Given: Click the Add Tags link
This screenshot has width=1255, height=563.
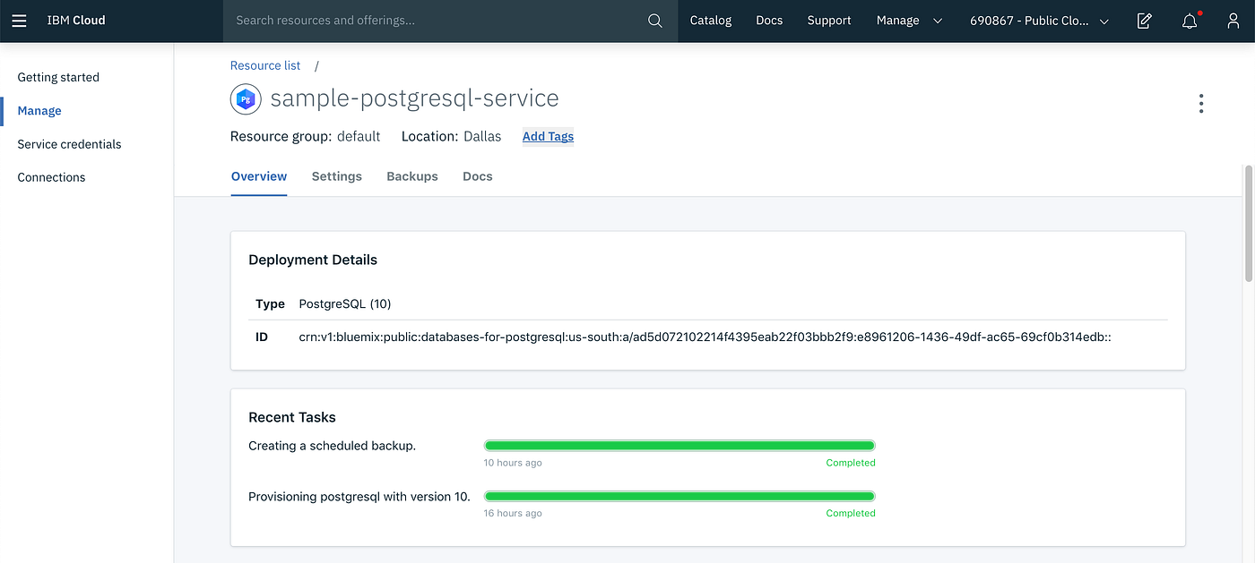Looking at the screenshot, I should (548, 137).
